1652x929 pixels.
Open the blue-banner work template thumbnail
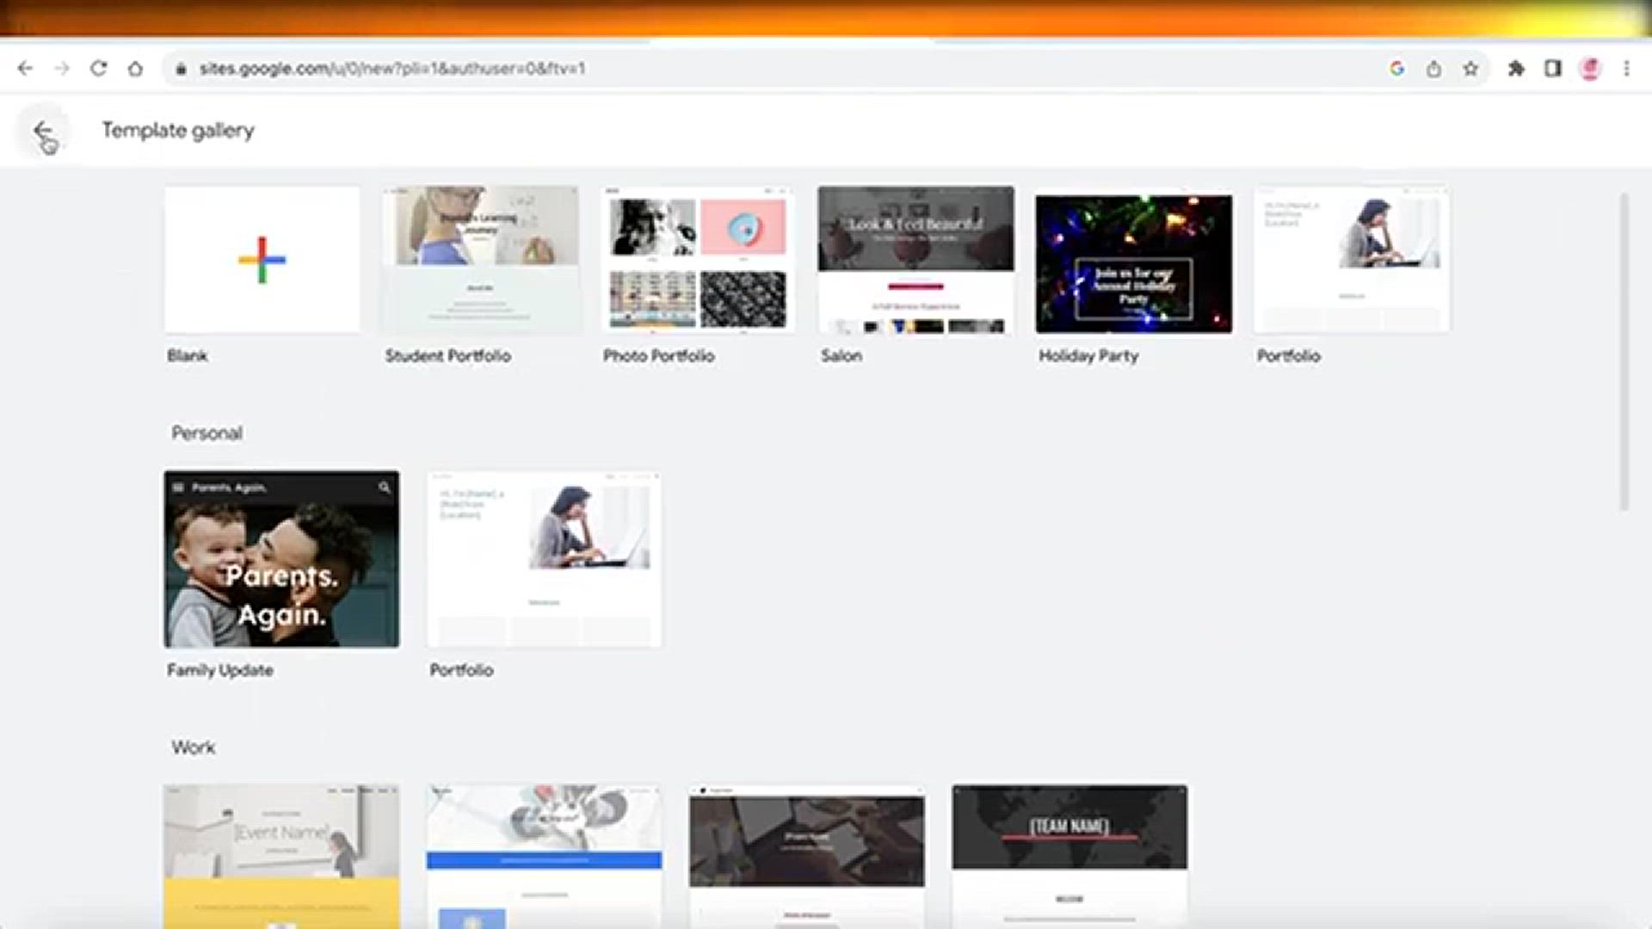(544, 856)
